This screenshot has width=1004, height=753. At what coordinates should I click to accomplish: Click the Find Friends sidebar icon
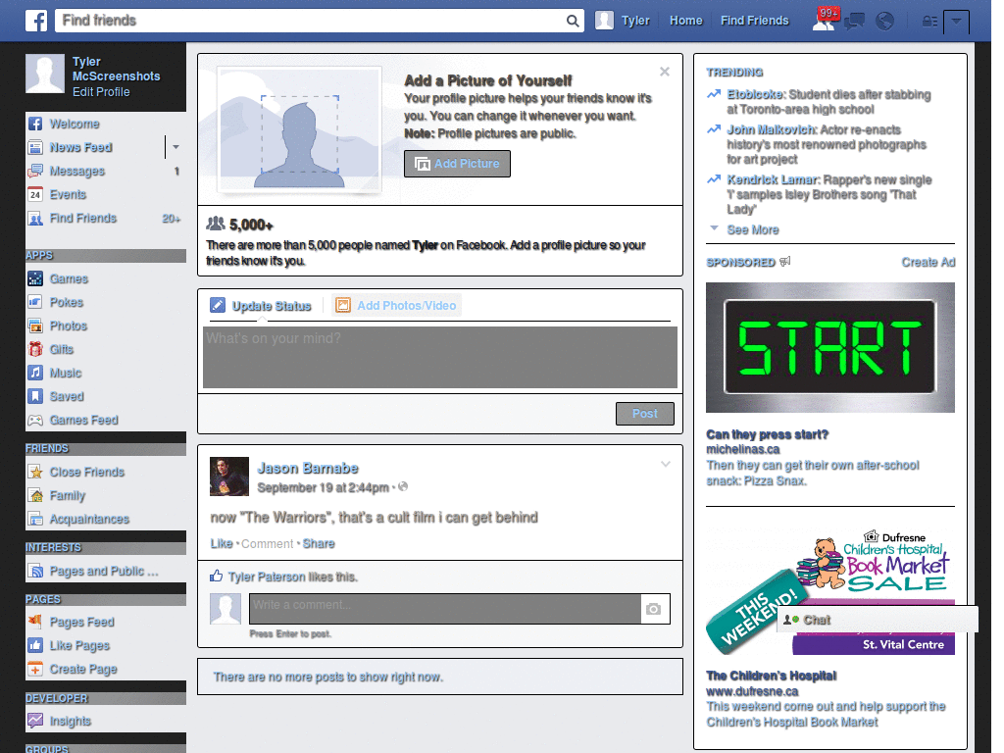[35, 219]
